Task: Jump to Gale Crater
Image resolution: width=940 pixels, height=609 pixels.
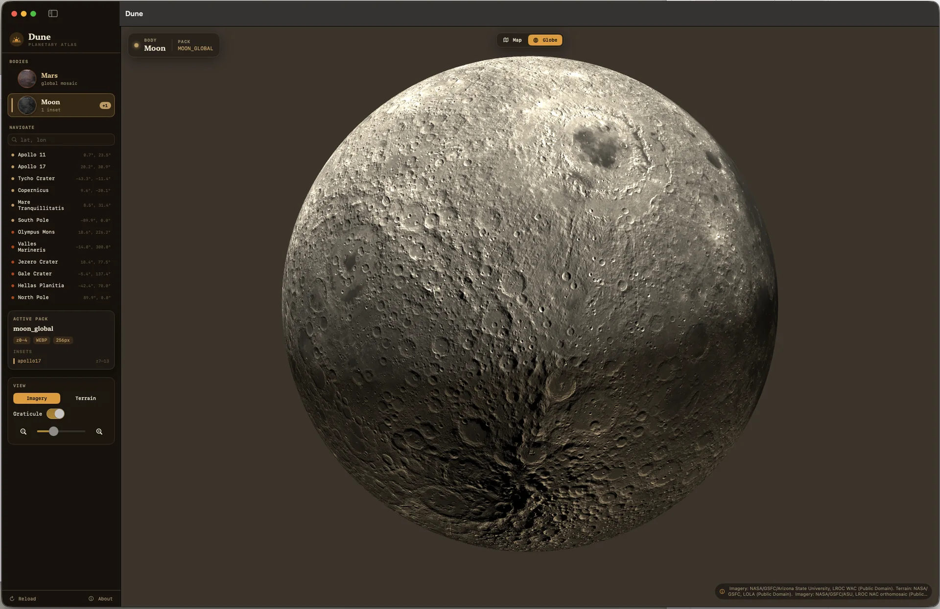Action: [61, 274]
